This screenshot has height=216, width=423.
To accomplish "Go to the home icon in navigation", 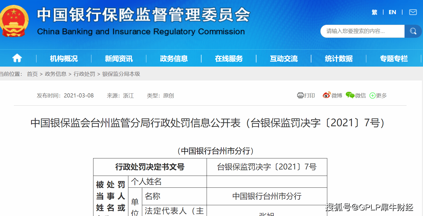I will click(x=17, y=58).
